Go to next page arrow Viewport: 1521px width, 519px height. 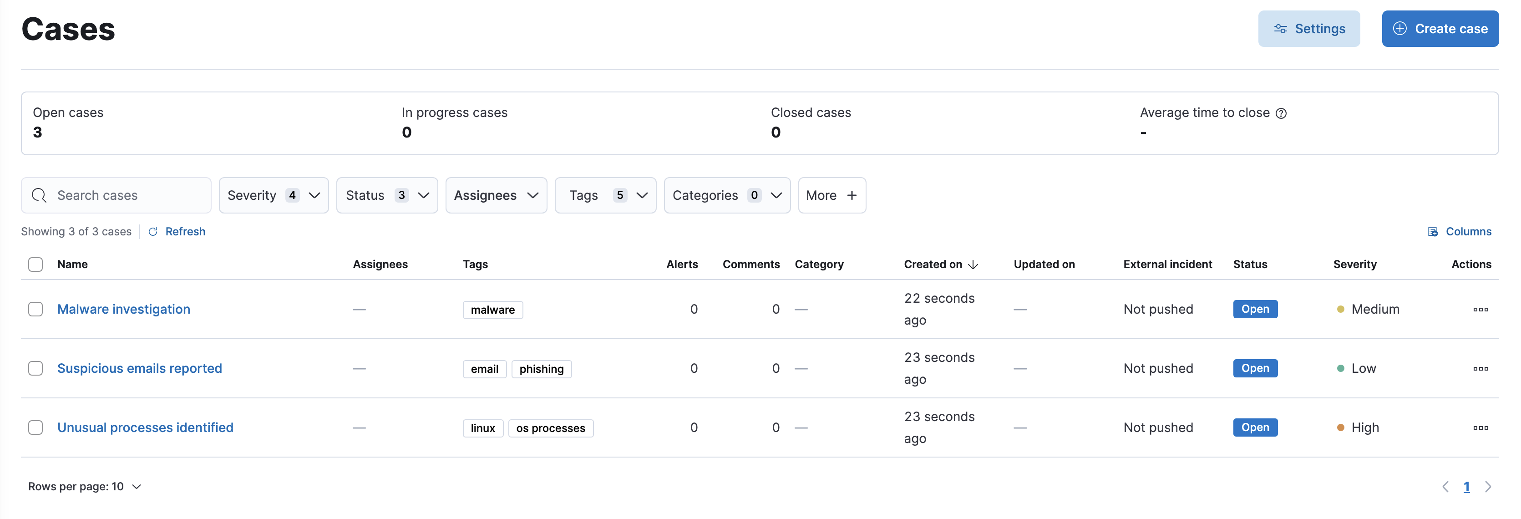(x=1488, y=487)
